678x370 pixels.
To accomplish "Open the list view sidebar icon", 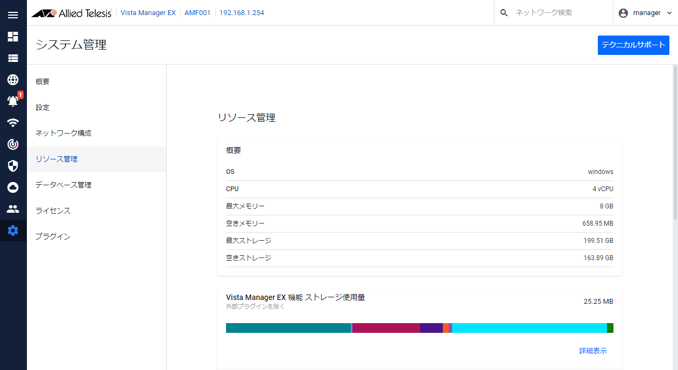I will (x=13, y=58).
